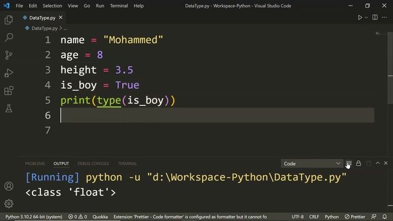This screenshot has height=221, width=393.
Task: Click Quokka status bar item
Action: point(100,217)
